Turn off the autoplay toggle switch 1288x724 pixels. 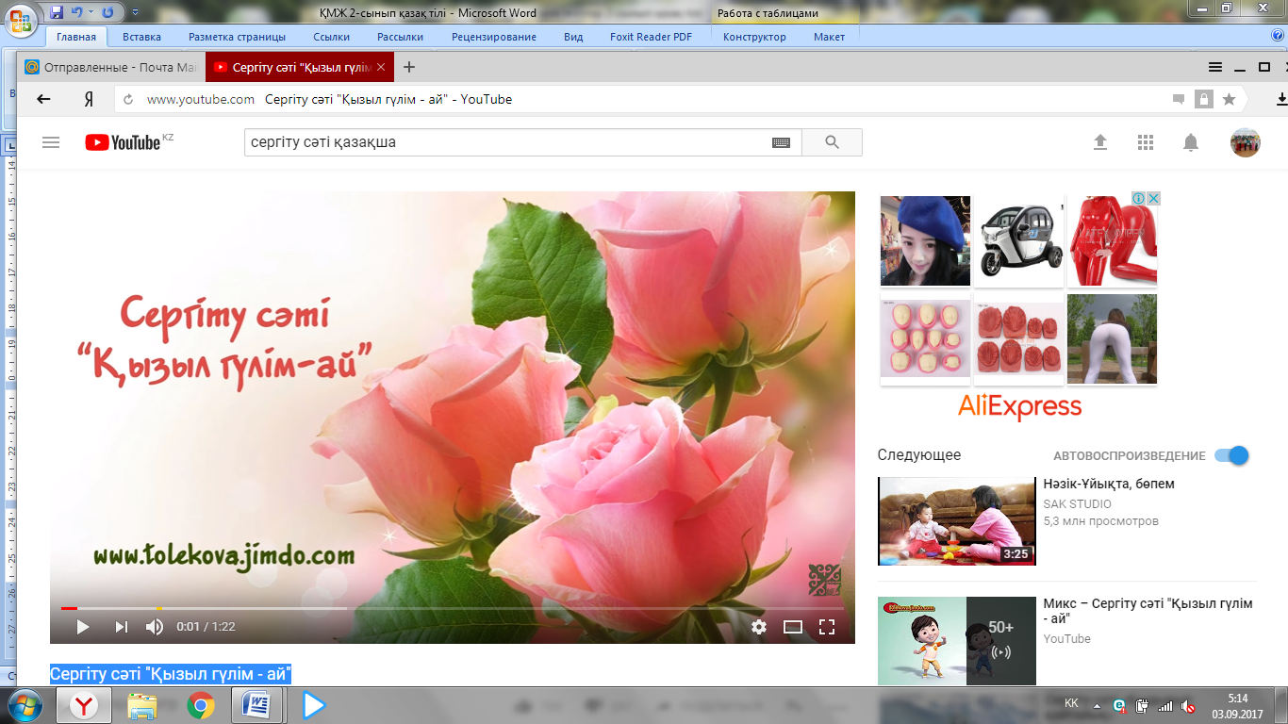pos(1232,455)
